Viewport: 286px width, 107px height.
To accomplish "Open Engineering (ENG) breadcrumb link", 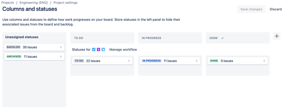I will click(34, 3).
